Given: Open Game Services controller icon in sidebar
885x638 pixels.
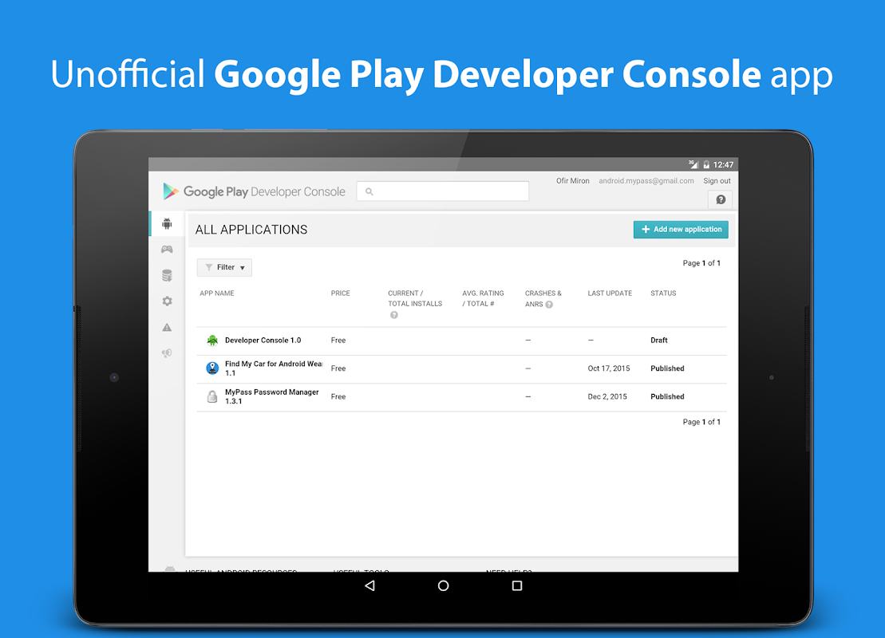Looking at the screenshot, I should (167, 250).
